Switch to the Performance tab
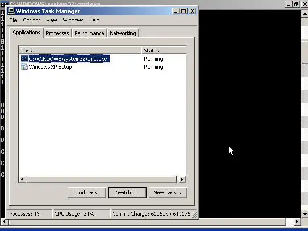This screenshot has height=231, width=308. (90, 33)
